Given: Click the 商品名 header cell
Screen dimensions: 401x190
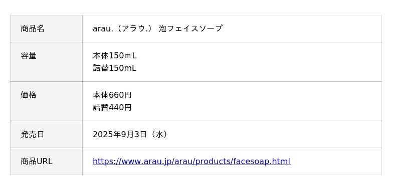Looking at the screenshot, I should tap(46, 28).
